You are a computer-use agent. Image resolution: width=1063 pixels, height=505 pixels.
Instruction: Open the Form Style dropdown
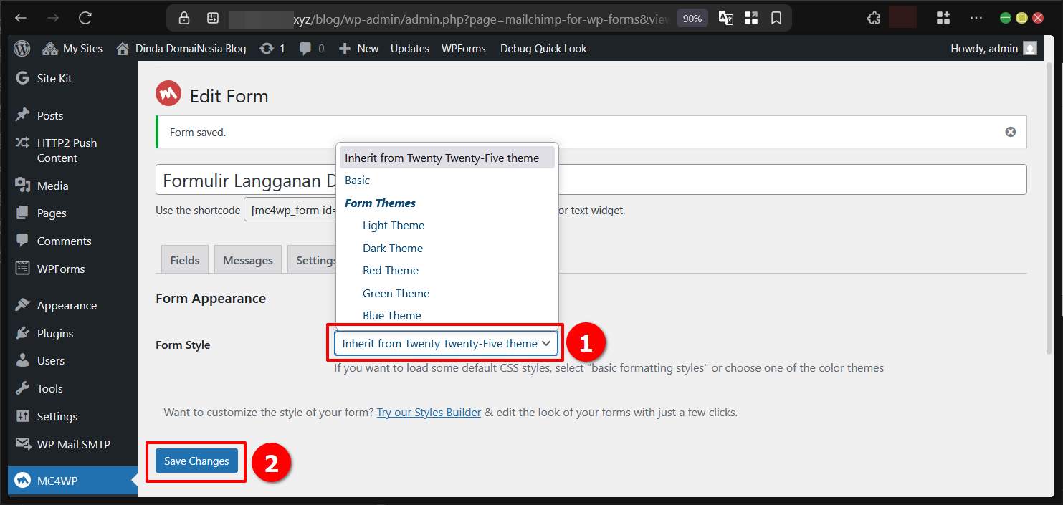pos(445,342)
